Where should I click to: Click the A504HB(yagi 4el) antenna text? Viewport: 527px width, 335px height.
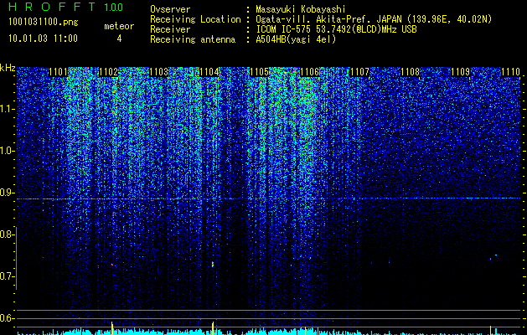coord(296,39)
